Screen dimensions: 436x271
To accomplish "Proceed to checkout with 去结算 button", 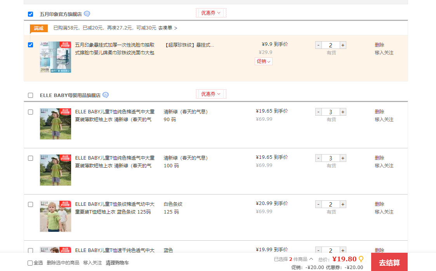I will point(389,262).
